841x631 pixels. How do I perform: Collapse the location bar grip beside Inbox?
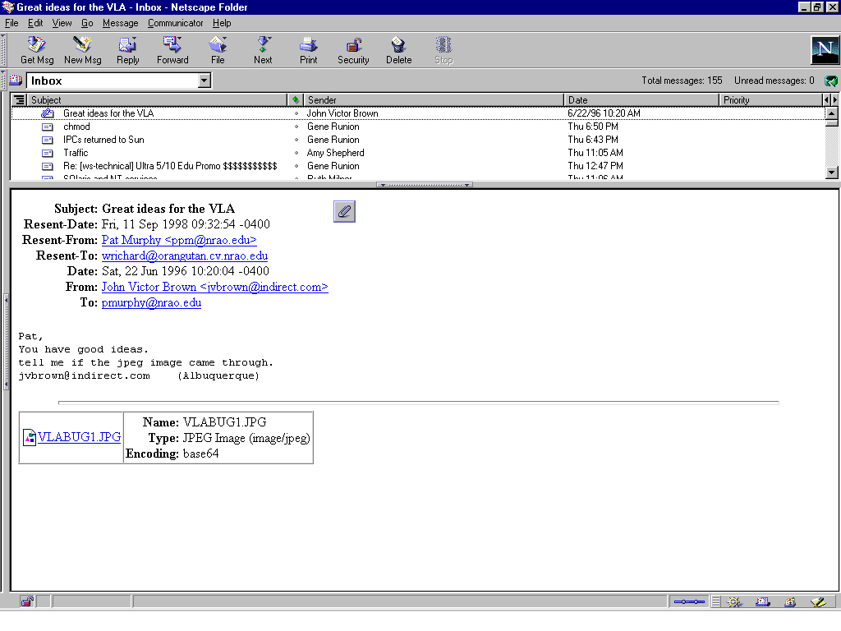[4, 81]
